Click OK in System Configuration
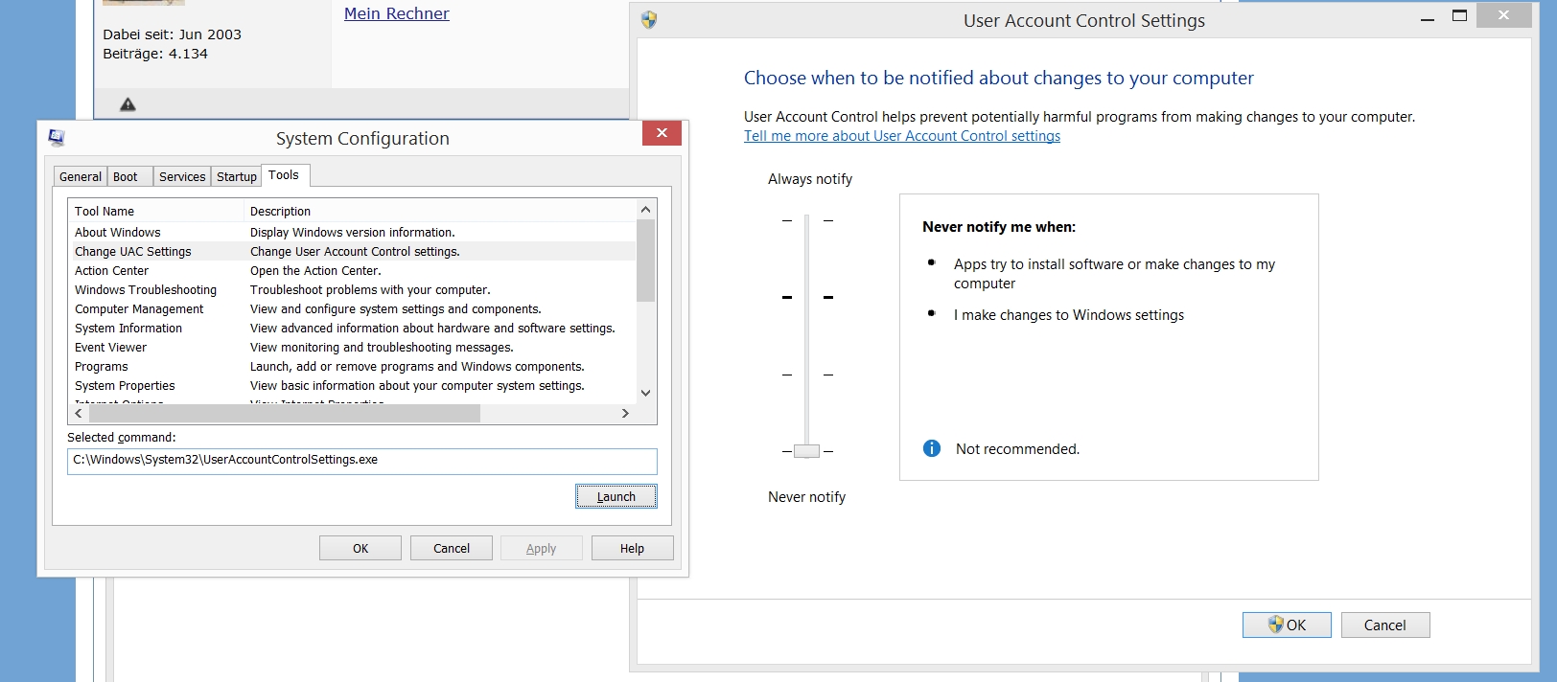 pos(360,548)
